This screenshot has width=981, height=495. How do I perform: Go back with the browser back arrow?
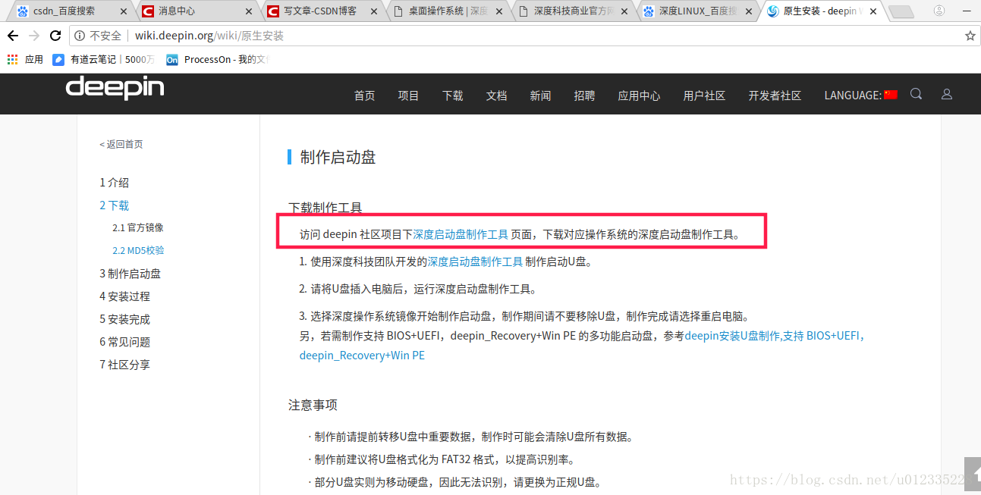(x=13, y=36)
